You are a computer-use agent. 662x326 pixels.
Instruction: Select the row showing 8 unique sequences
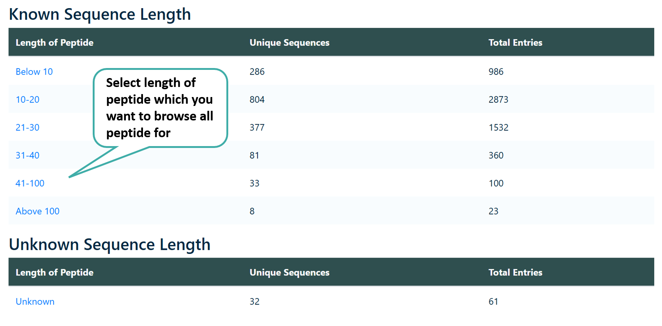[x=252, y=211]
